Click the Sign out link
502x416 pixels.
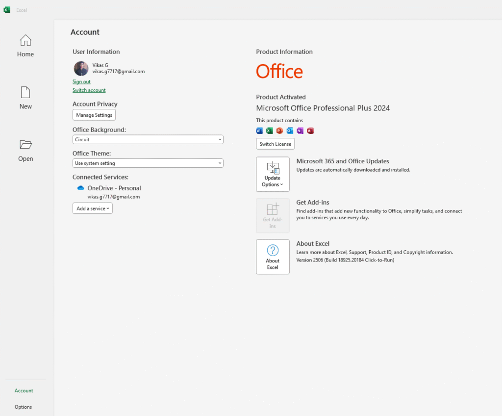click(x=81, y=82)
